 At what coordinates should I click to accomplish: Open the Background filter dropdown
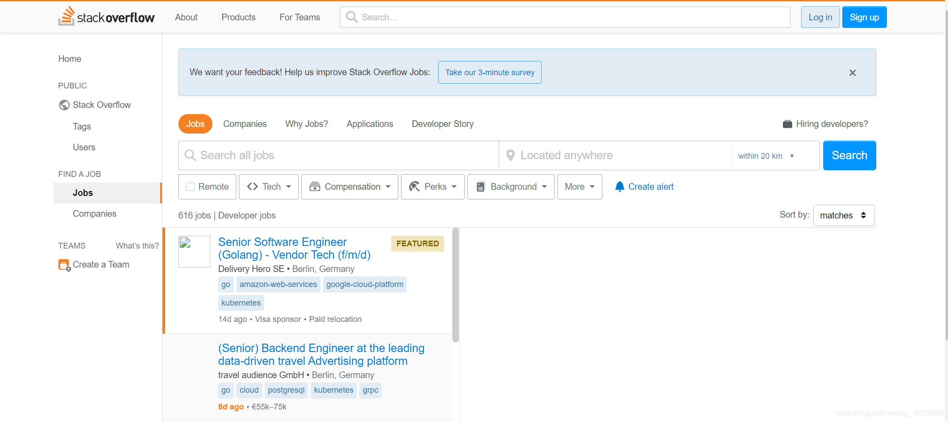click(x=511, y=187)
